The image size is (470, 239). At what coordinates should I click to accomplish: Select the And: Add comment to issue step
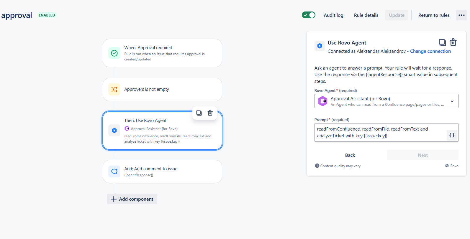(x=162, y=172)
